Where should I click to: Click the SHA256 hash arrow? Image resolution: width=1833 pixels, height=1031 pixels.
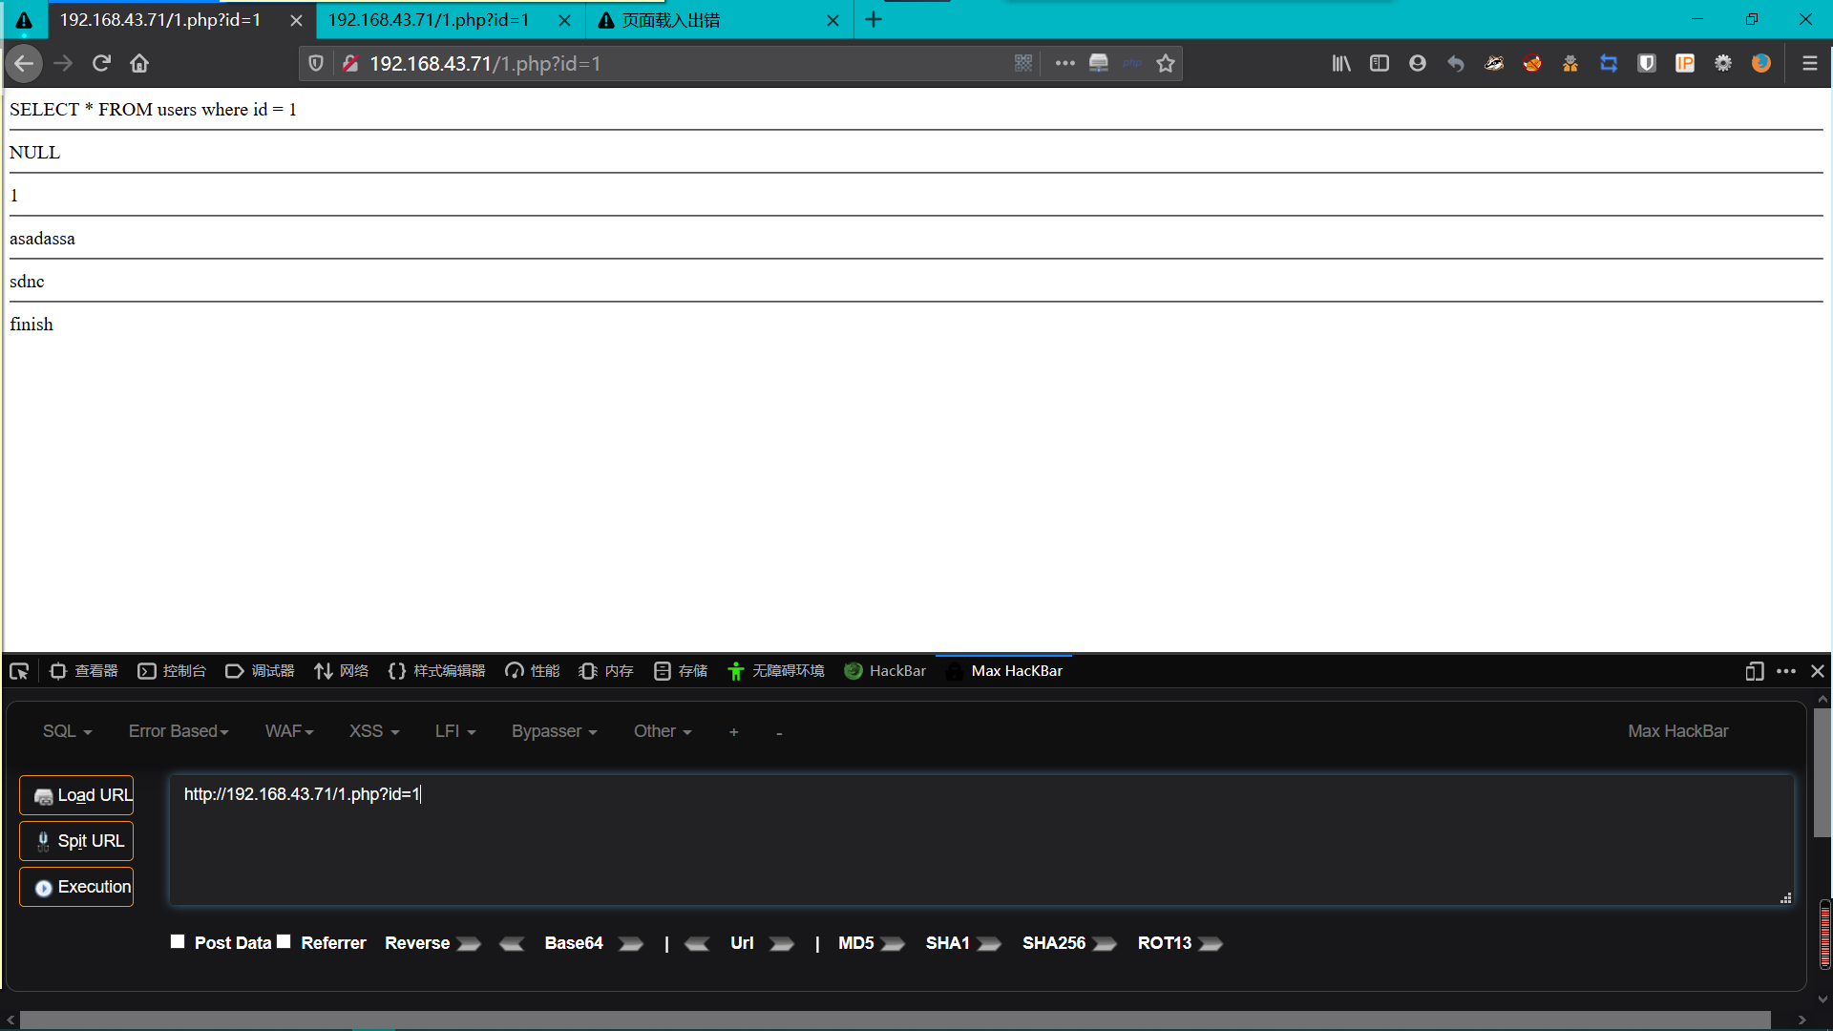(1105, 943)
